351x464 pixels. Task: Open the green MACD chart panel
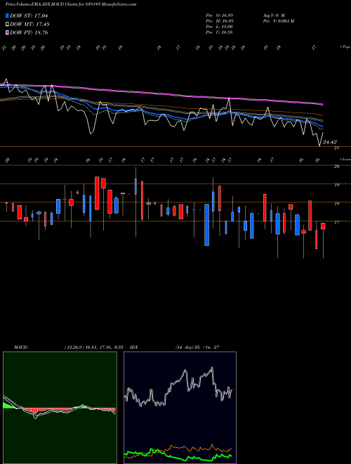tap(60, 408)
